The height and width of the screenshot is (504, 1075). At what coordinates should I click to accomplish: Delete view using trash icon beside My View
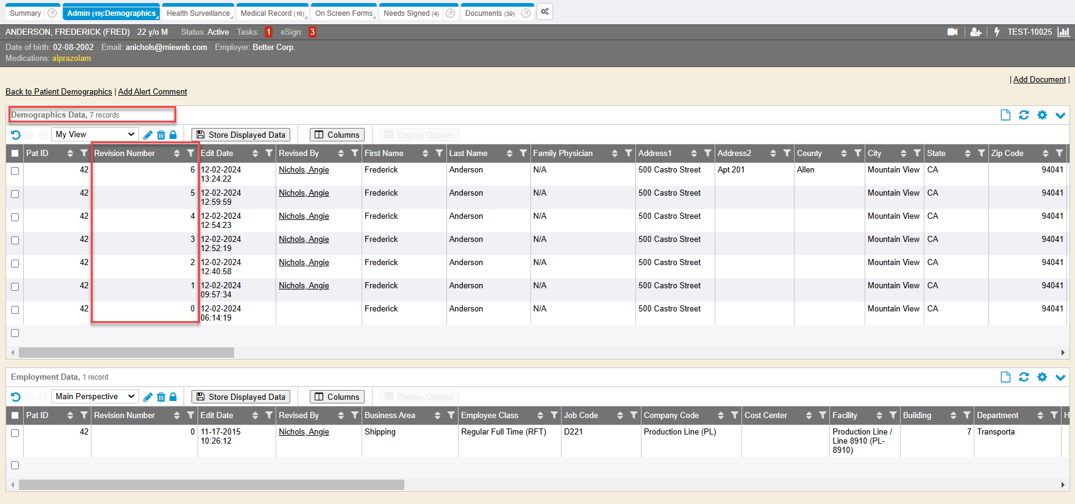click(x=161, y=135)
